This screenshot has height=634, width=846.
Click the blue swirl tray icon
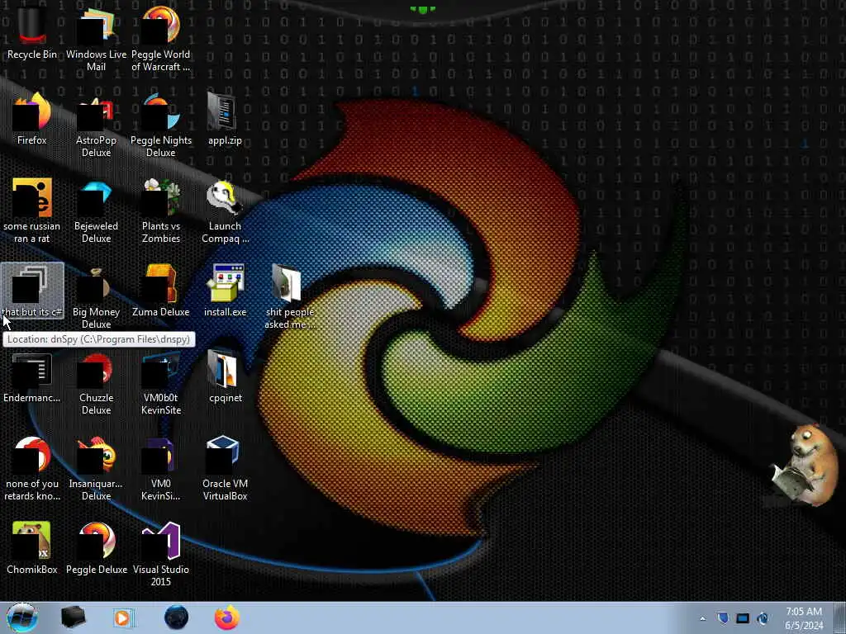tap(763, 618)
